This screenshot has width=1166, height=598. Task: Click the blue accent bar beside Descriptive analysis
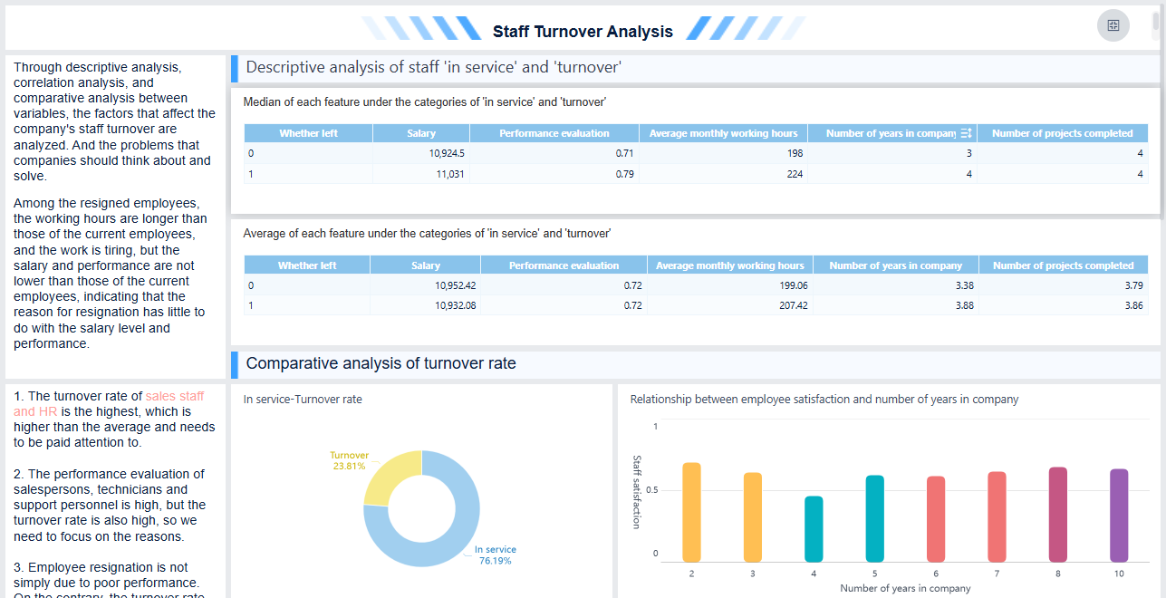(x=234, y=66)
